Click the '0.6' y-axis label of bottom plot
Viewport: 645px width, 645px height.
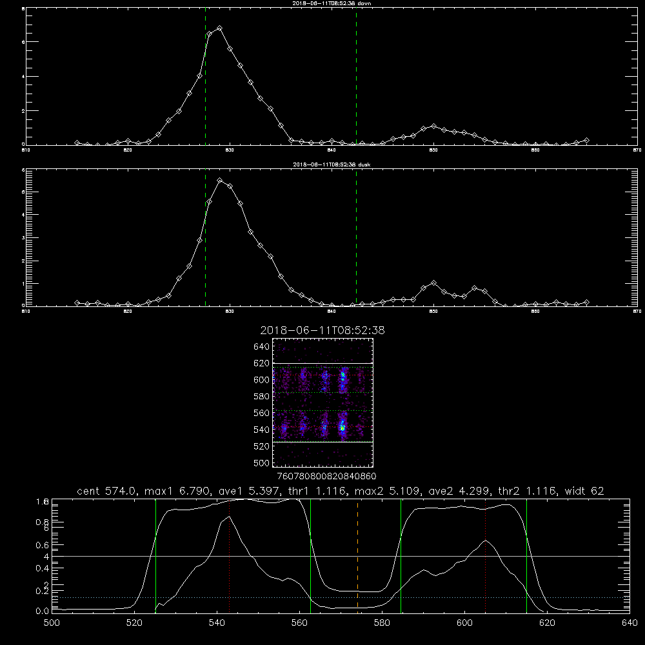coord(42,545)
